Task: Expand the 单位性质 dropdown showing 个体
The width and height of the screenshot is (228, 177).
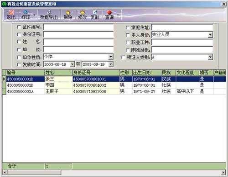Action: click(x=111, y=57)
